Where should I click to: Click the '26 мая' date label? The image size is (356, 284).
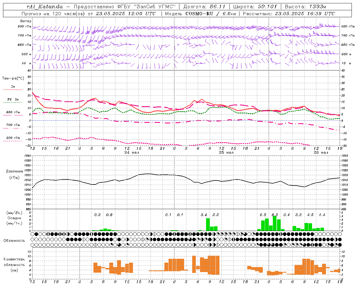321,153
